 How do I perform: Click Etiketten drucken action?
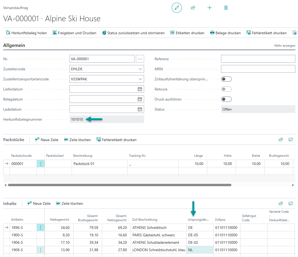tap(187, 33)
